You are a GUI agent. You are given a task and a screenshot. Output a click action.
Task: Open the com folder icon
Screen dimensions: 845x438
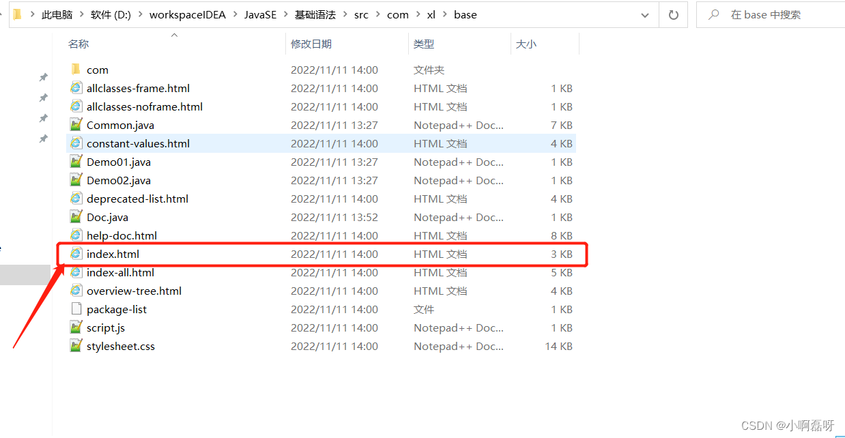tap(76, 70)
